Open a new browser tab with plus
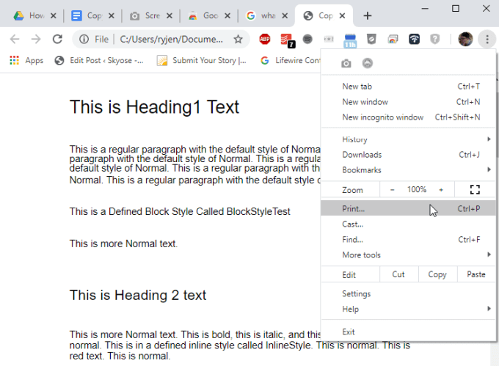Viewport: 499px width, 366px height. [368, 15]
